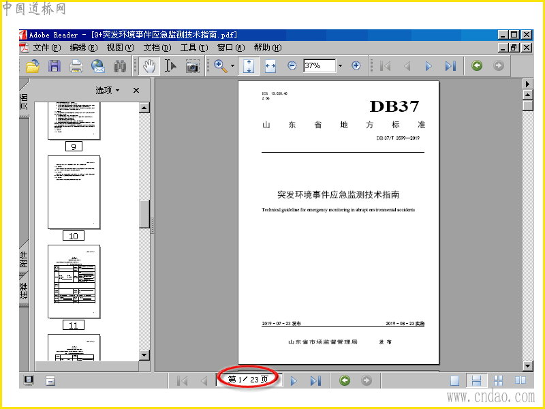Click the document scroll down arrow

pyautogui.click(x=527, y=366)
